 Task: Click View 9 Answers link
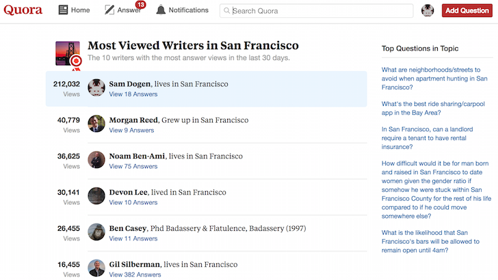(x=131, y=130)
